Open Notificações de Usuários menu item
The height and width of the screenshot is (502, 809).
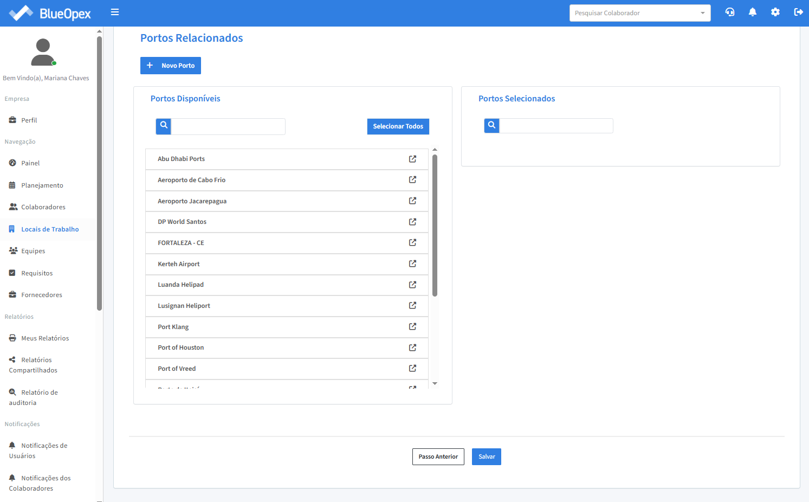pos(38,450)
